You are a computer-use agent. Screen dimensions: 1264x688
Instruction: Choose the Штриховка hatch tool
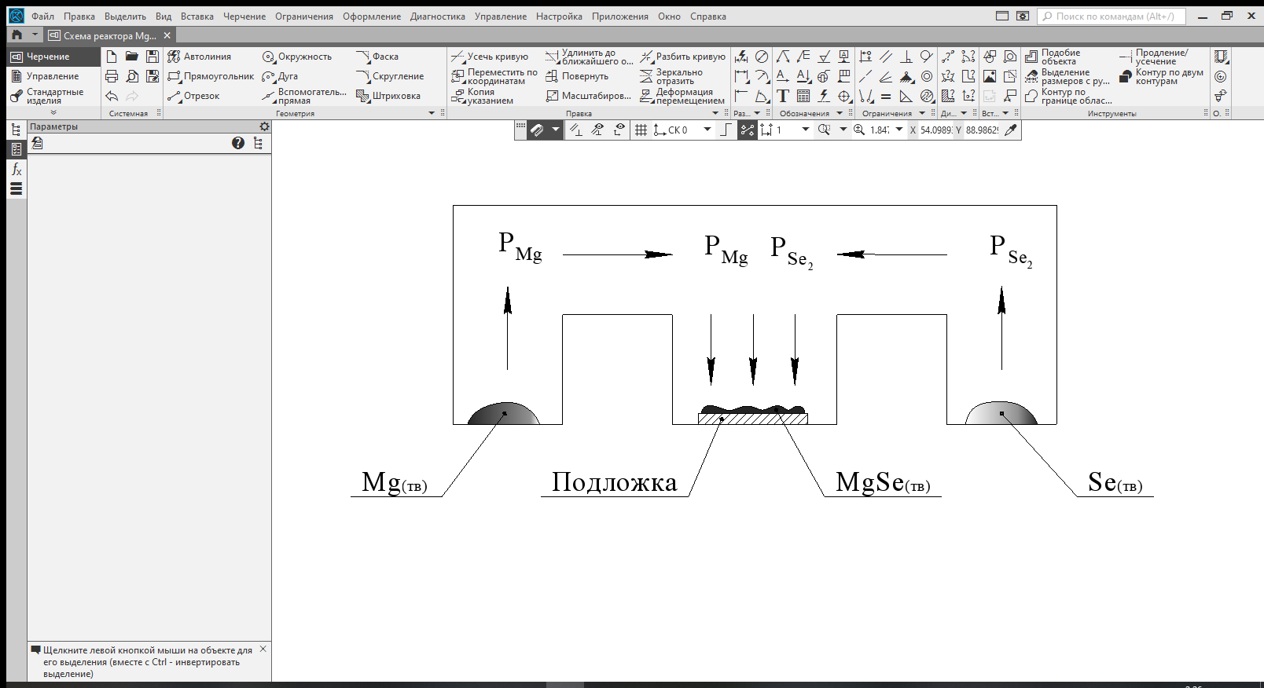tap(388, 96)
